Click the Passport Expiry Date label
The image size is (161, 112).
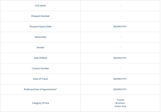41,27
